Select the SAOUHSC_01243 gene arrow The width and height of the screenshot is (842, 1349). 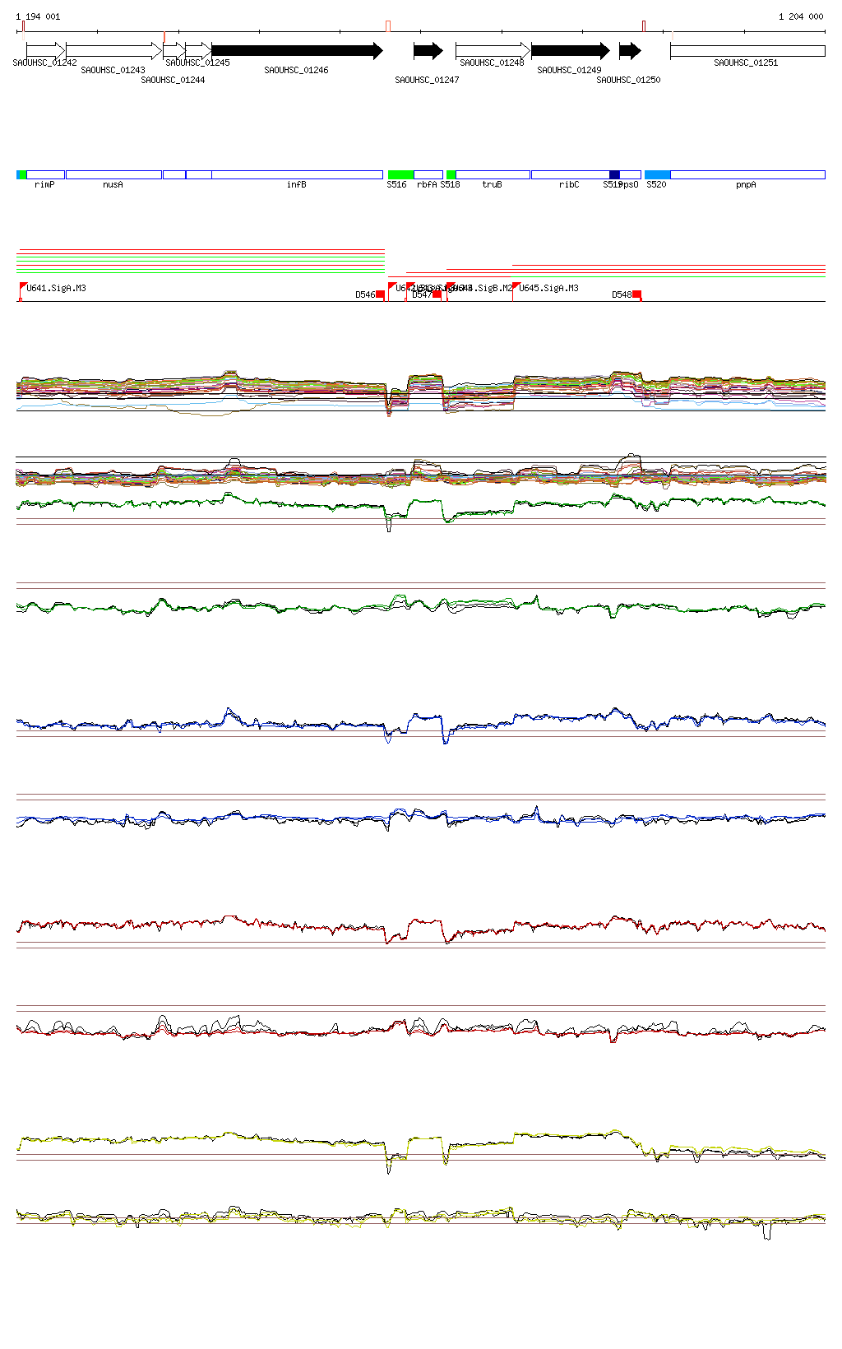(x=113, y=51)
